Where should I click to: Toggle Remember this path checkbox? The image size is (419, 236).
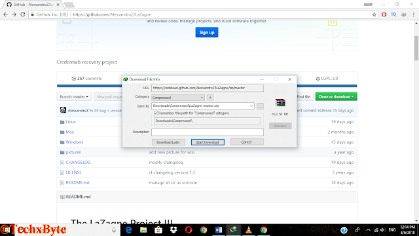[156, 113]
